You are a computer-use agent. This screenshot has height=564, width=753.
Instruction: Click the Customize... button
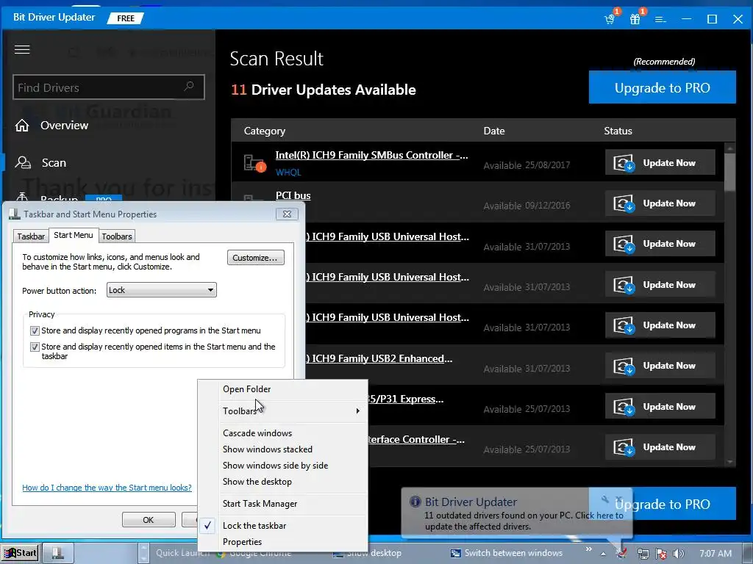[x=255, y=258]
